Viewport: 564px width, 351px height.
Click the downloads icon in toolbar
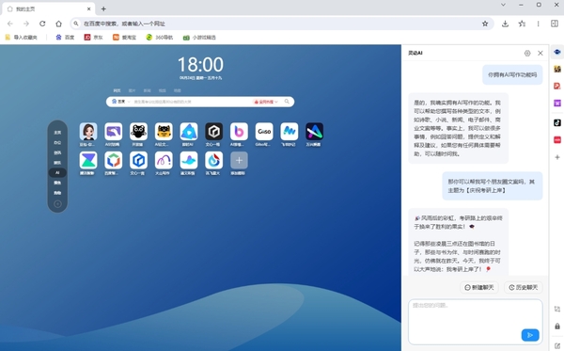[x=505, y=24]
